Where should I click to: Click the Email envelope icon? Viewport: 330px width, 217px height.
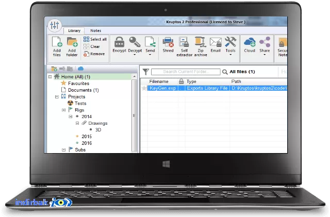click(x=216, y=42)
